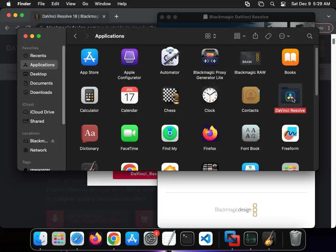Select the Freeform app icon
Screen dimensions: 336x252
click(x=290, y=133)
